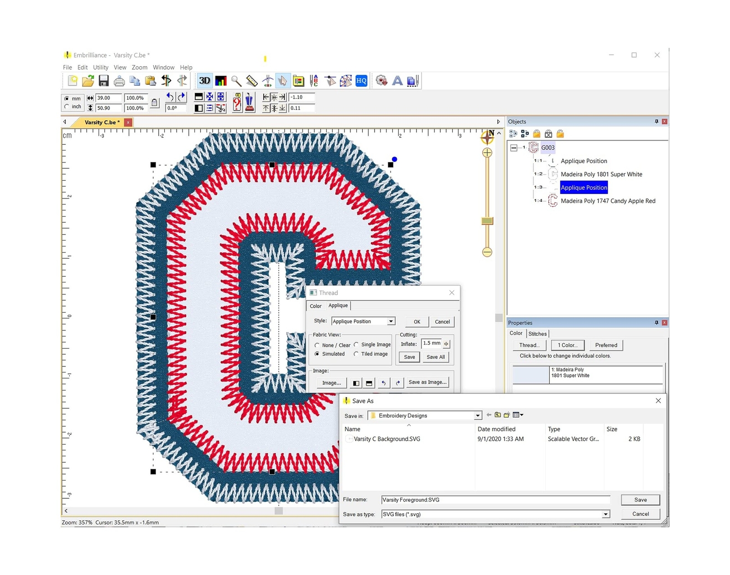The image size is (730, 575).
Task: Choose the None / Clear fabric option
Action: 318,345
